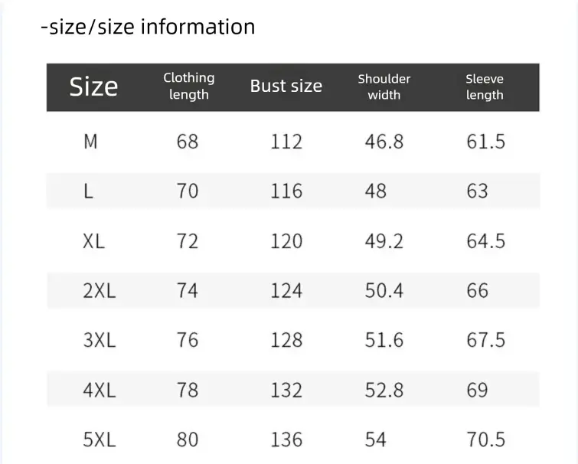Viewport: 578px width, 464px height.
Task: Click sleeve length value 67.5
Action: 485,341
